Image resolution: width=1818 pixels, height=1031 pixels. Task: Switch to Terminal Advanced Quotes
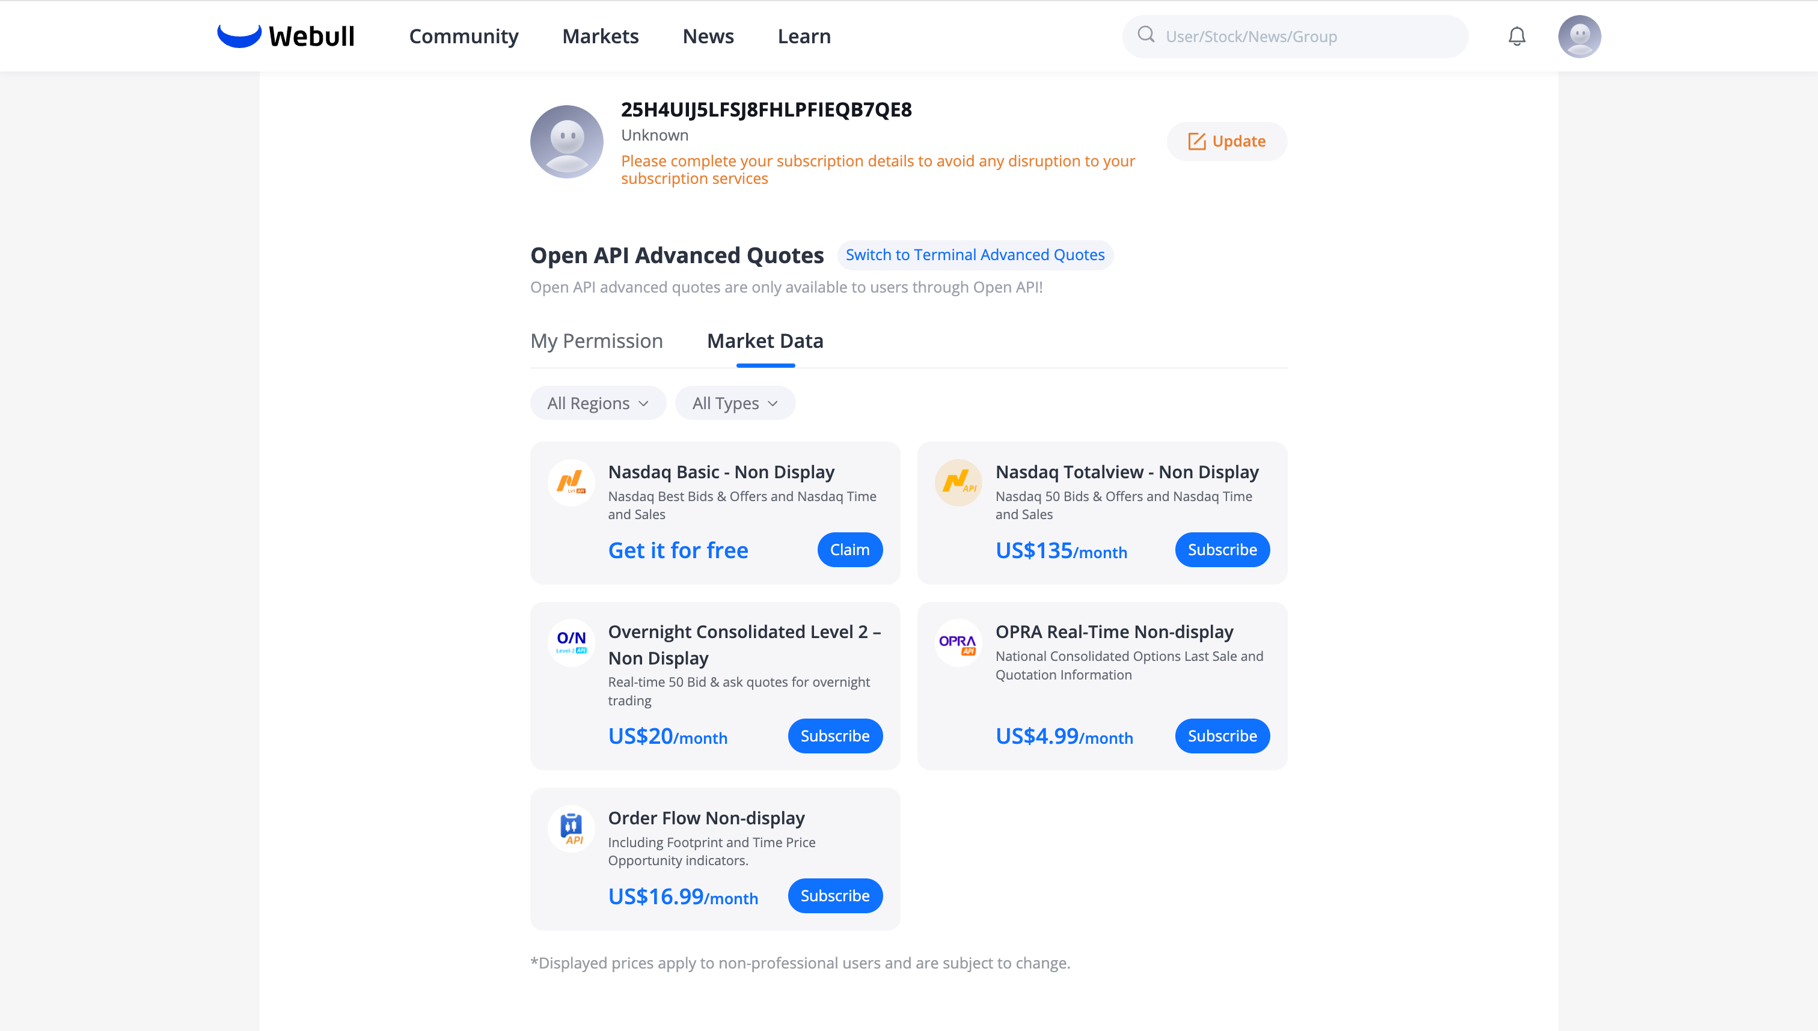click(x=975, y=255)
